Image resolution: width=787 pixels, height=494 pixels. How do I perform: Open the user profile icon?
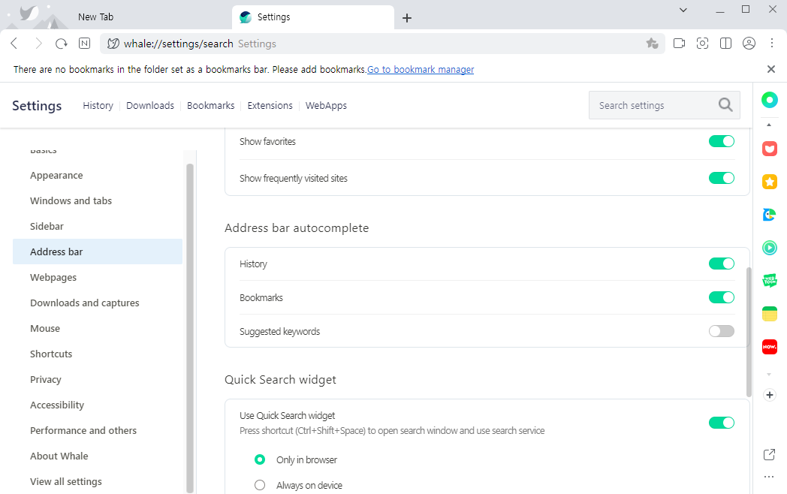tap(749, 44)
